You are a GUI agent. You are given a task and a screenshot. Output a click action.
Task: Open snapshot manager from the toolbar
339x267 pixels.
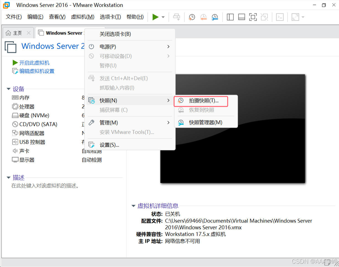(x=215, y=17)
